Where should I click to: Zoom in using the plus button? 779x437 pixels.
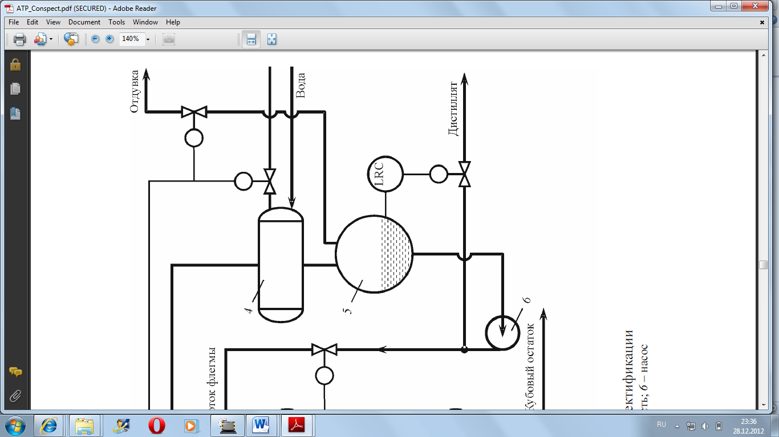[109, 39]
